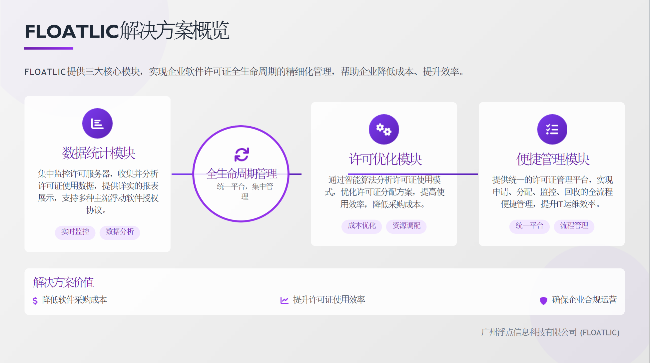650x363 pixels.
Task: Click the shield icon beside 确保企业合规运营
Action: click(x=543, y=300)
